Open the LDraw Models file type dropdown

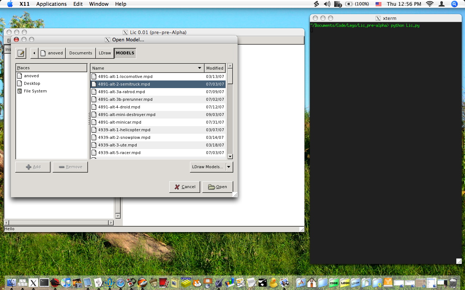[x=211, y=167]
